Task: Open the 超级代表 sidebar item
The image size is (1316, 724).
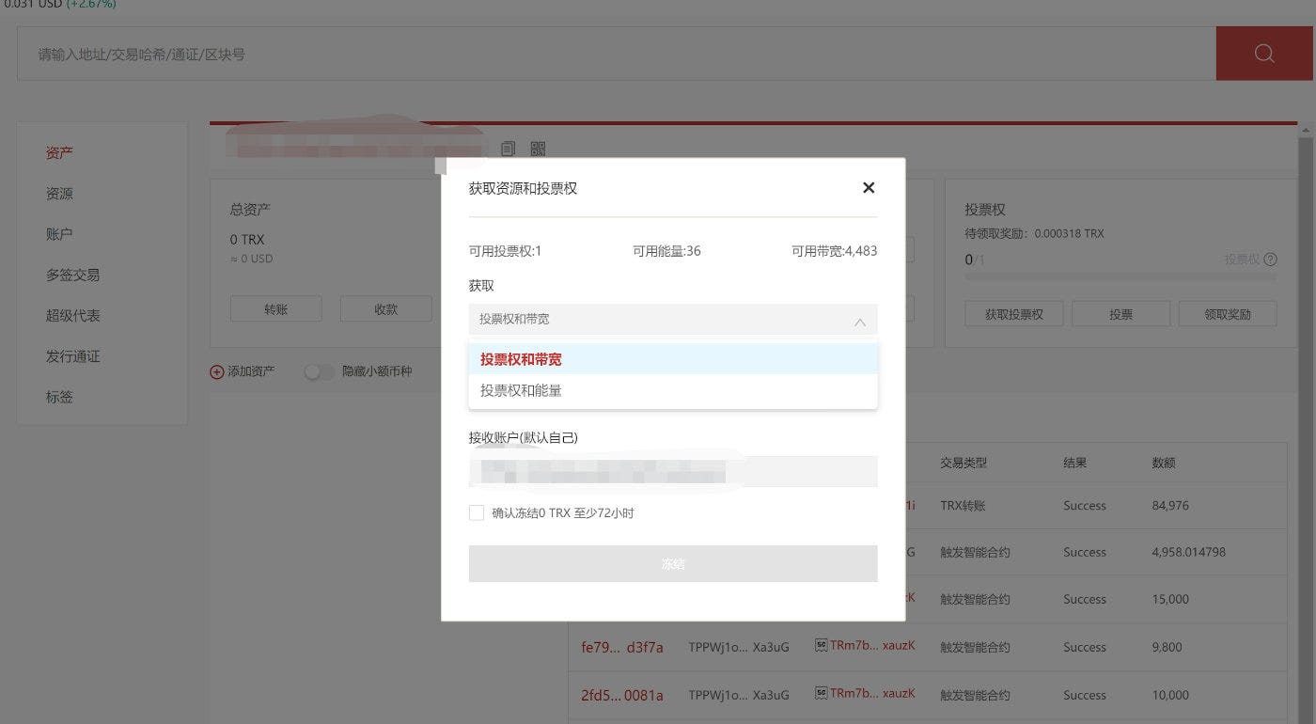Action: (72, 316)
